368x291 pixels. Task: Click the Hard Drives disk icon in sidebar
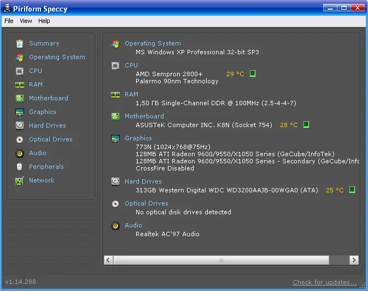coord(20,125)
